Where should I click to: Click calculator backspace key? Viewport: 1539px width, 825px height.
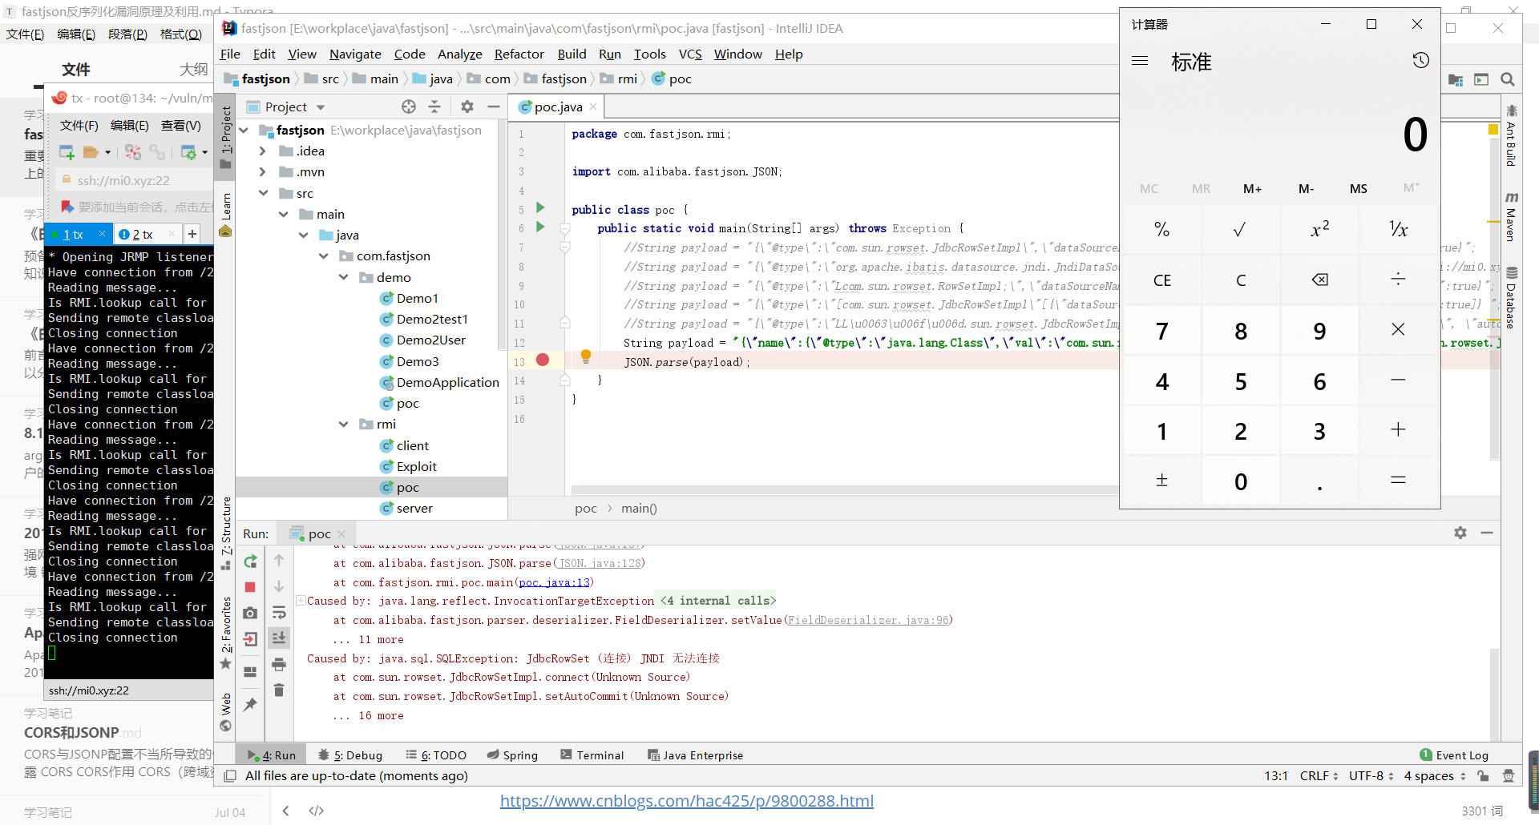1319,280
